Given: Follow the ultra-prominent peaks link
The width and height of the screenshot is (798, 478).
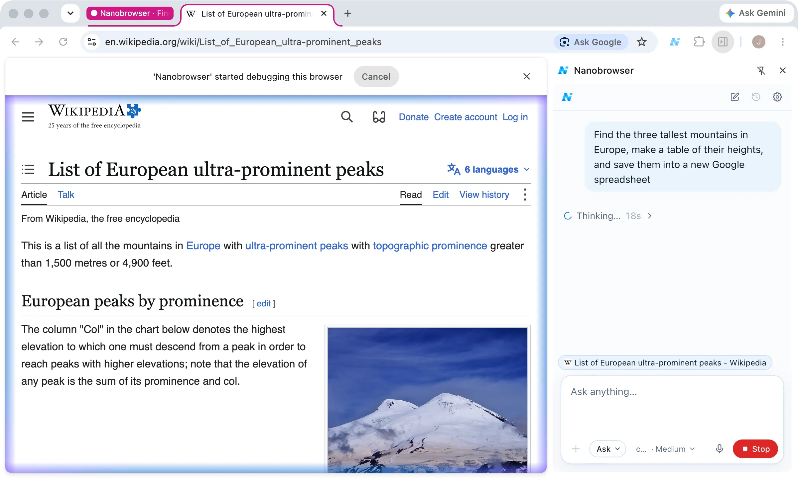Looking at the screenshot, I should click(297, 246).
